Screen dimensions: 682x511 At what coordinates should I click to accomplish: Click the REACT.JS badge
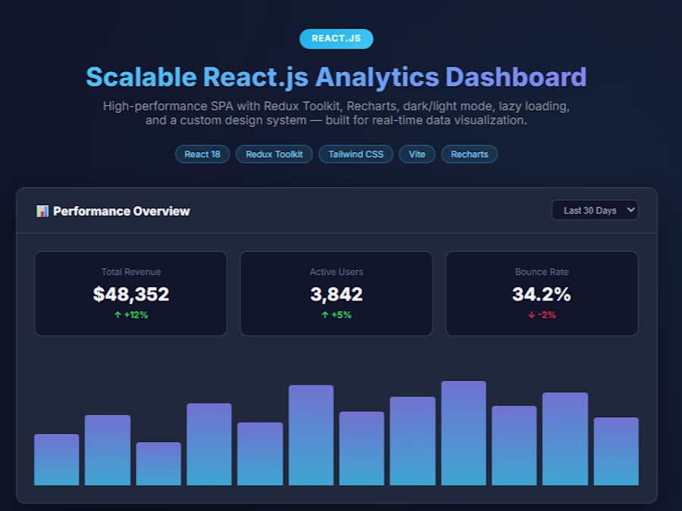(336, 39)
